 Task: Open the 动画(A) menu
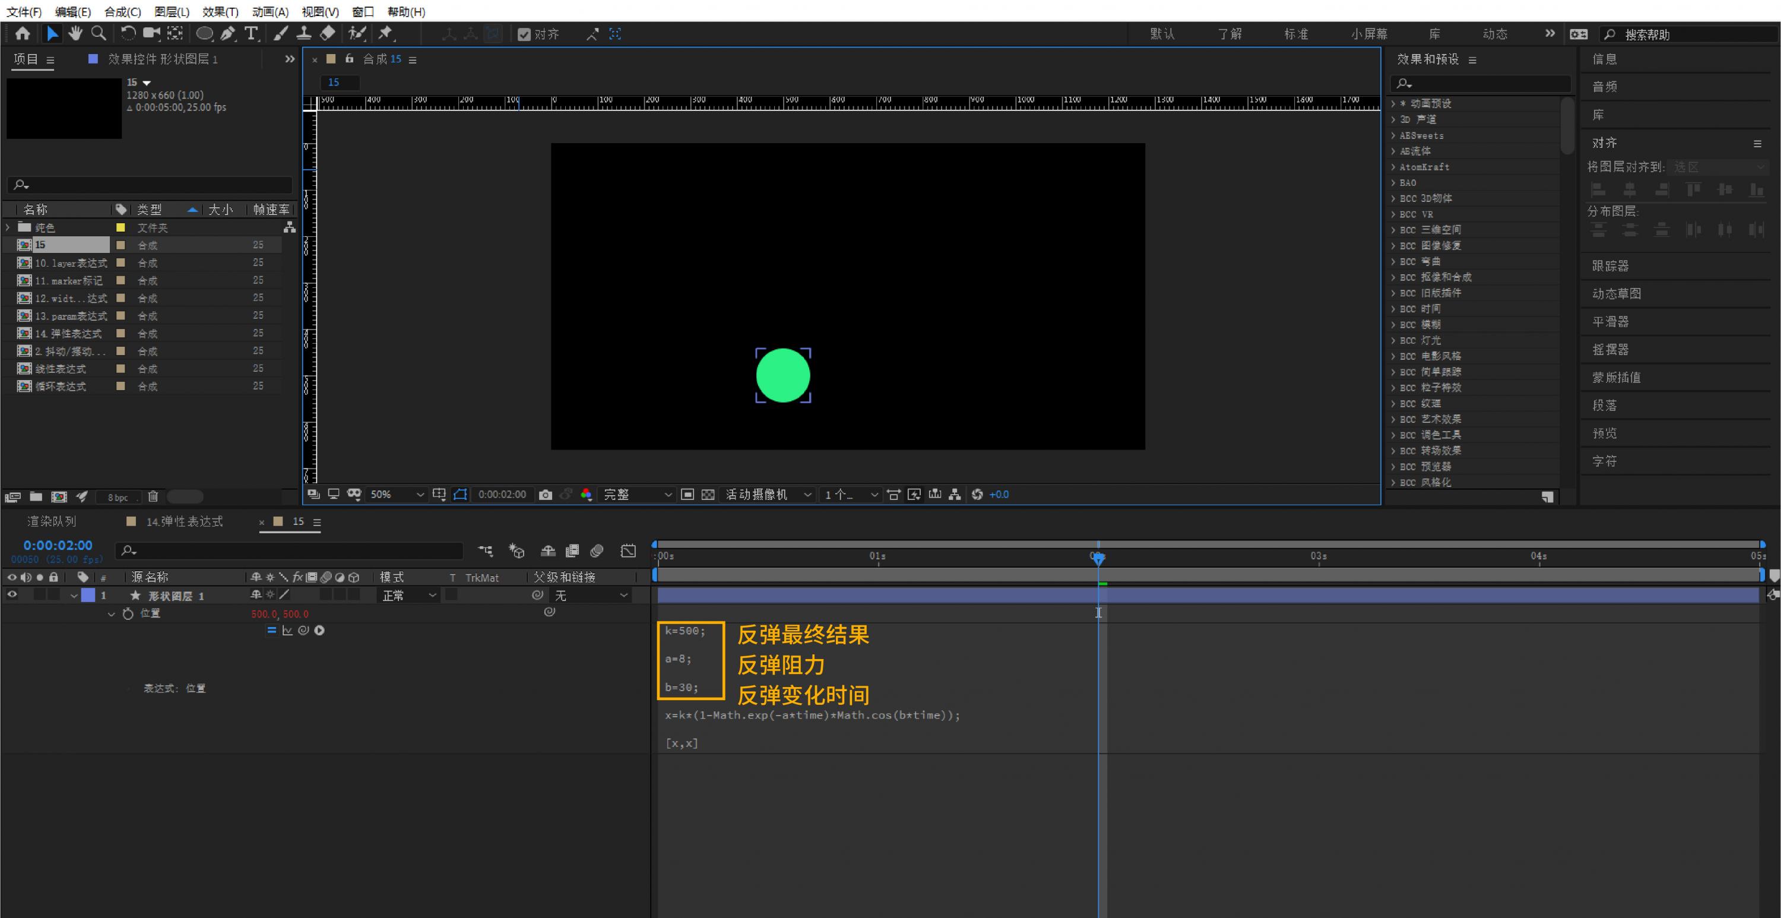270,12
